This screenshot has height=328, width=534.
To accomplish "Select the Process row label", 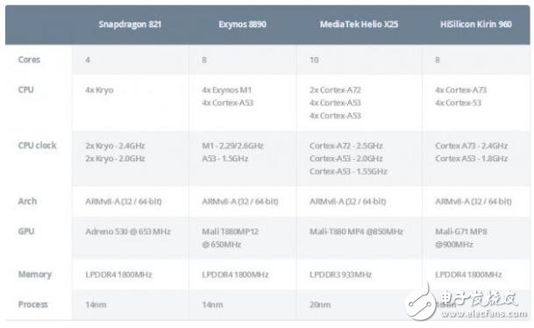I will [32, 304].
